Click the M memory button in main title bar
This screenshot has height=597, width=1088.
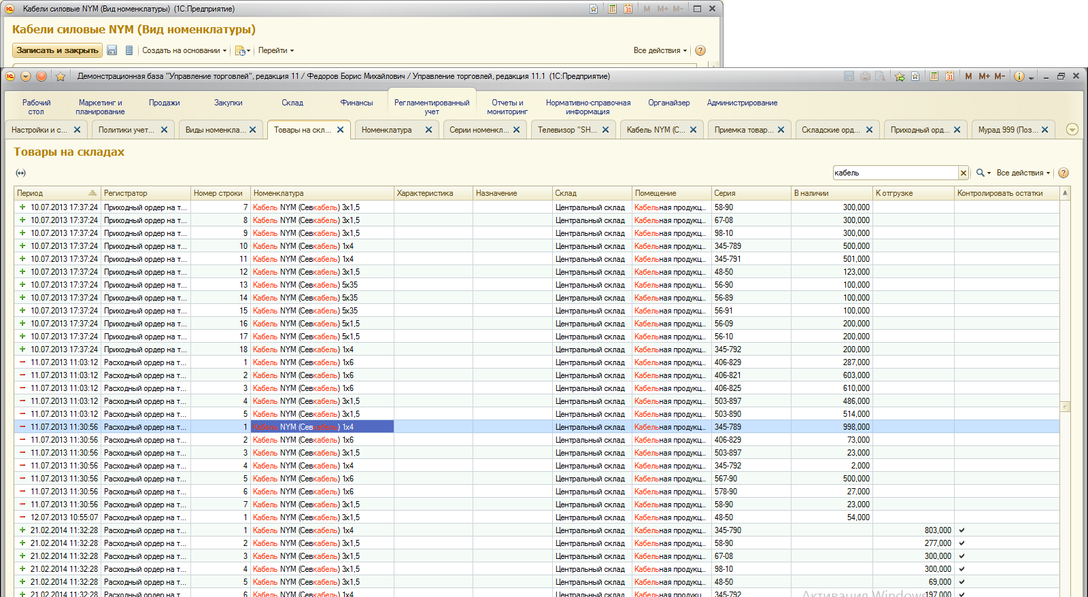click(x=968, y=76)
